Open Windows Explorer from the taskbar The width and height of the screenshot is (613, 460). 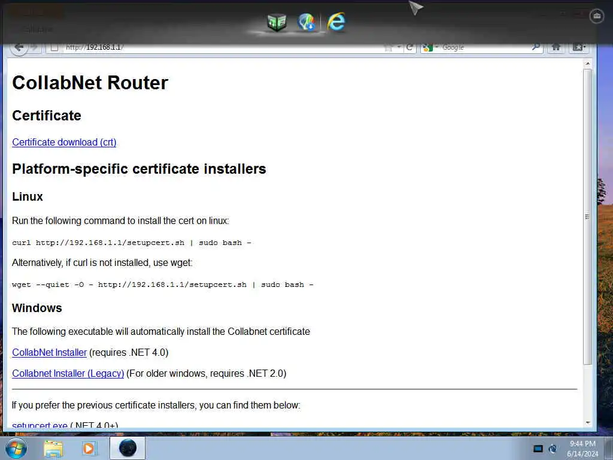pyautogui.click(x=53, y=448)
